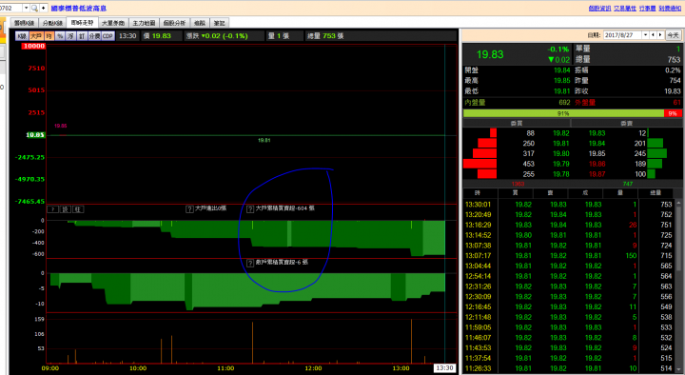Click the 總量 753 張 readout in chart header
This screenshot has width=685, height=375.
[x=325, y=36]
